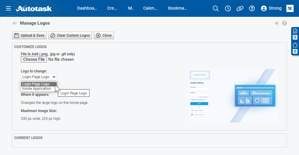Open the Logo to change dropdown
299x155 pixels.
[39, 77]
